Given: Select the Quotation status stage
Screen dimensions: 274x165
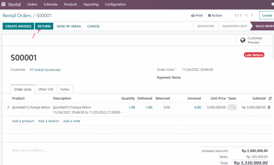Looking at the screenshot, I should coord(205,26).
